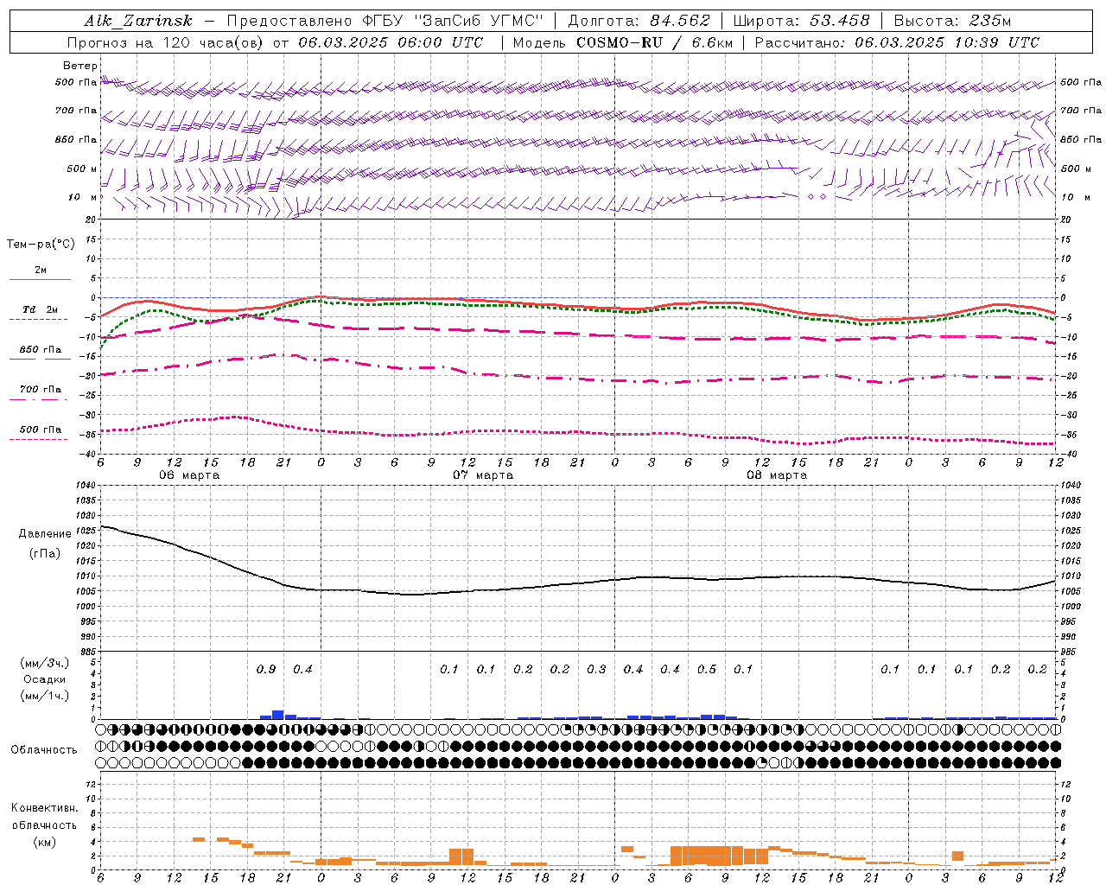
Task: Select the 850 гПа temperature legend entry
Action: pos(40,350)
